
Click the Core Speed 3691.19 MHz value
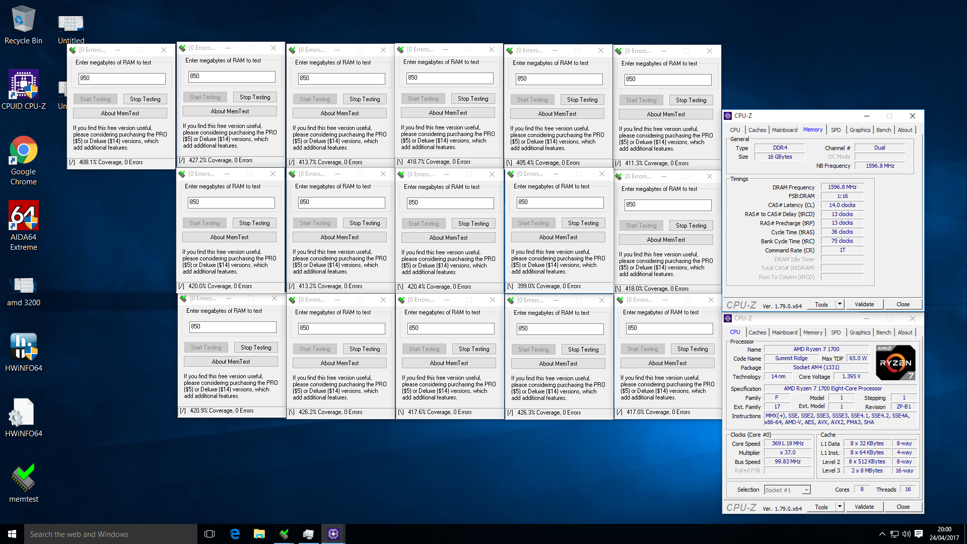point(788,444)
